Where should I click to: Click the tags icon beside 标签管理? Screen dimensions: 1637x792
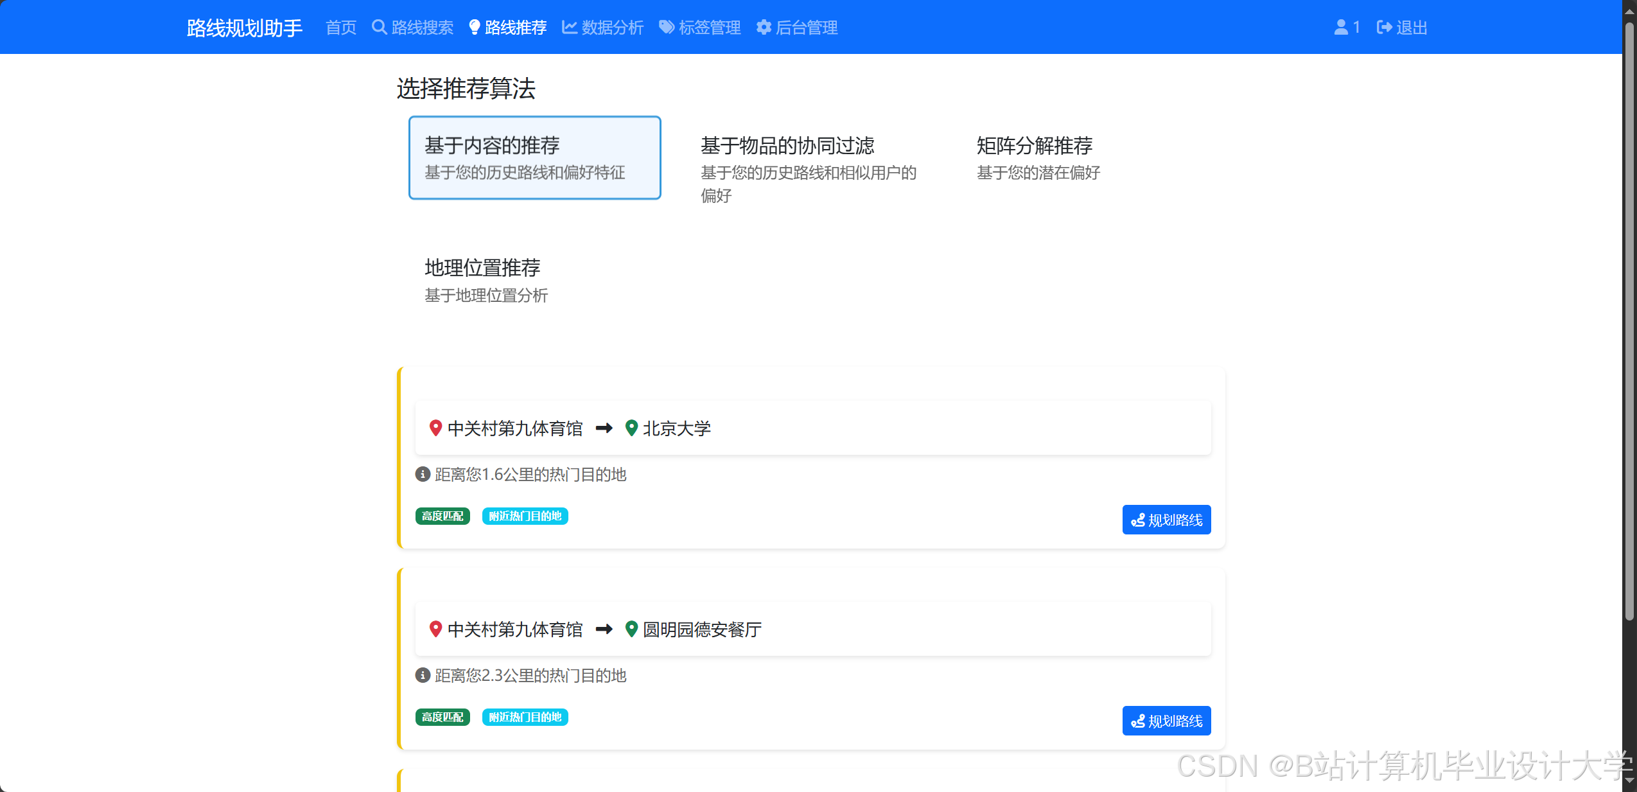tap(667, 28)
